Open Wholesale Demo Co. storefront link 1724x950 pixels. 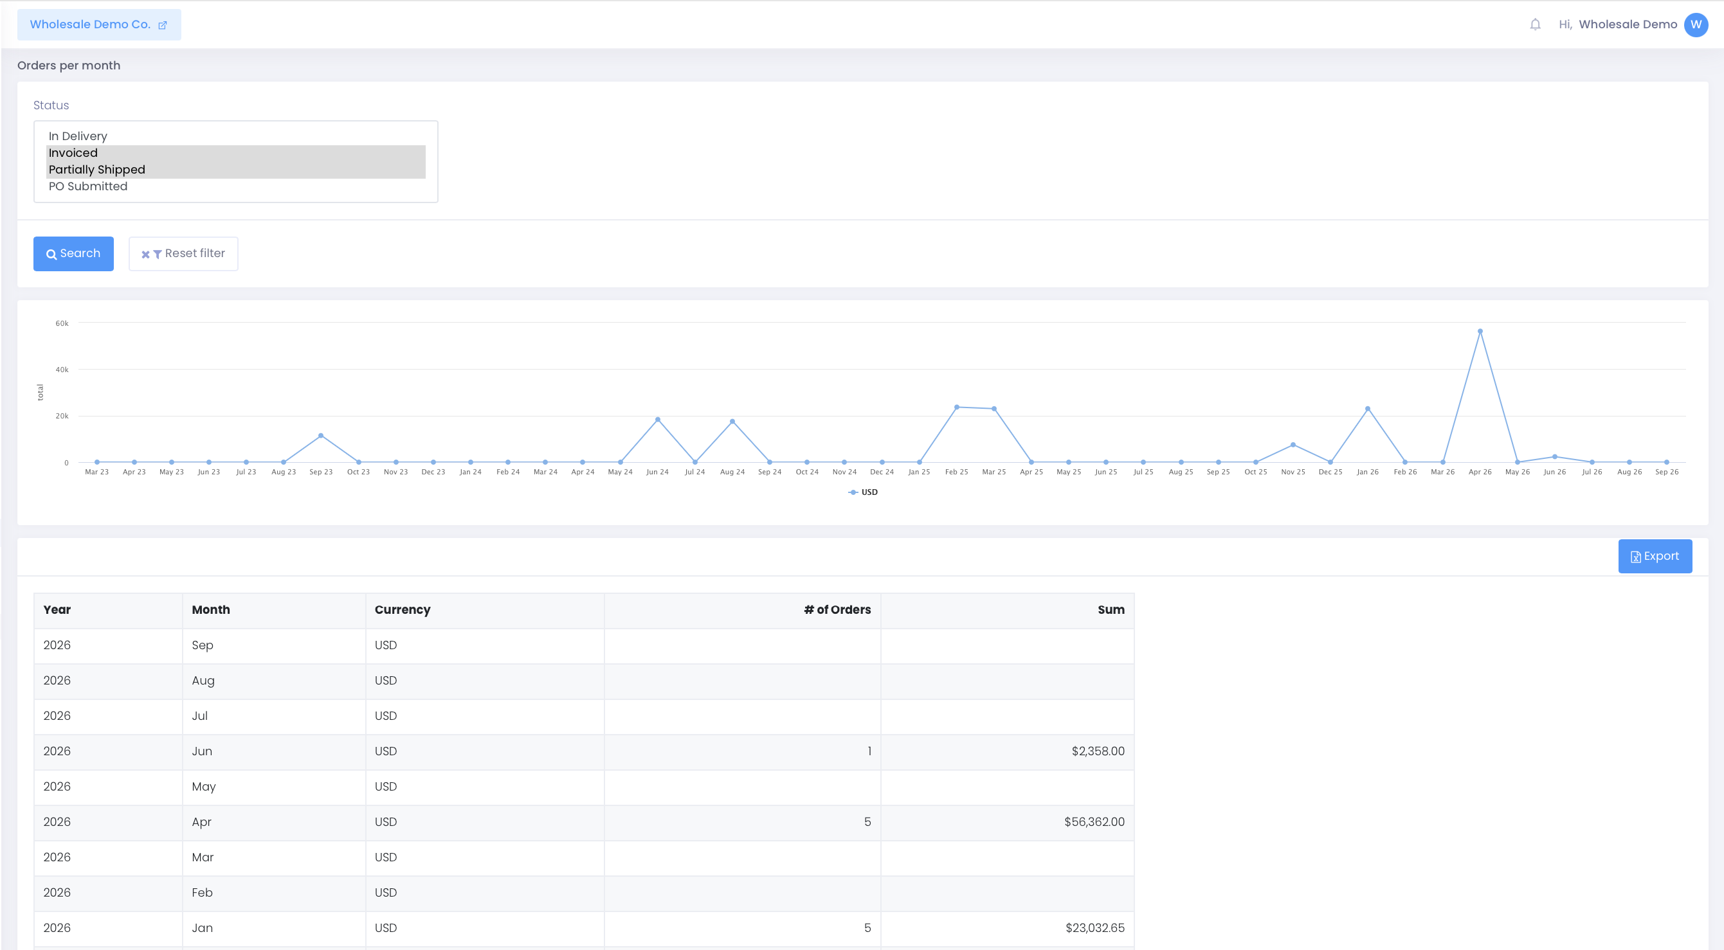point(98,25)
